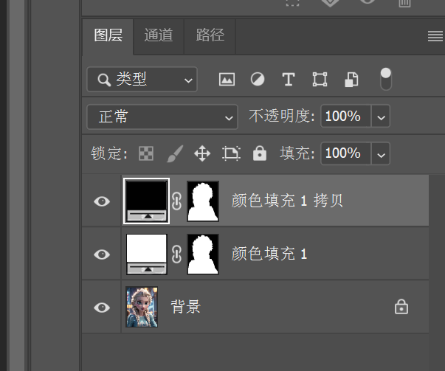Screen dimensions: 445x371
Task: Lock image pixels brush icon
Action: click(175, 153)
